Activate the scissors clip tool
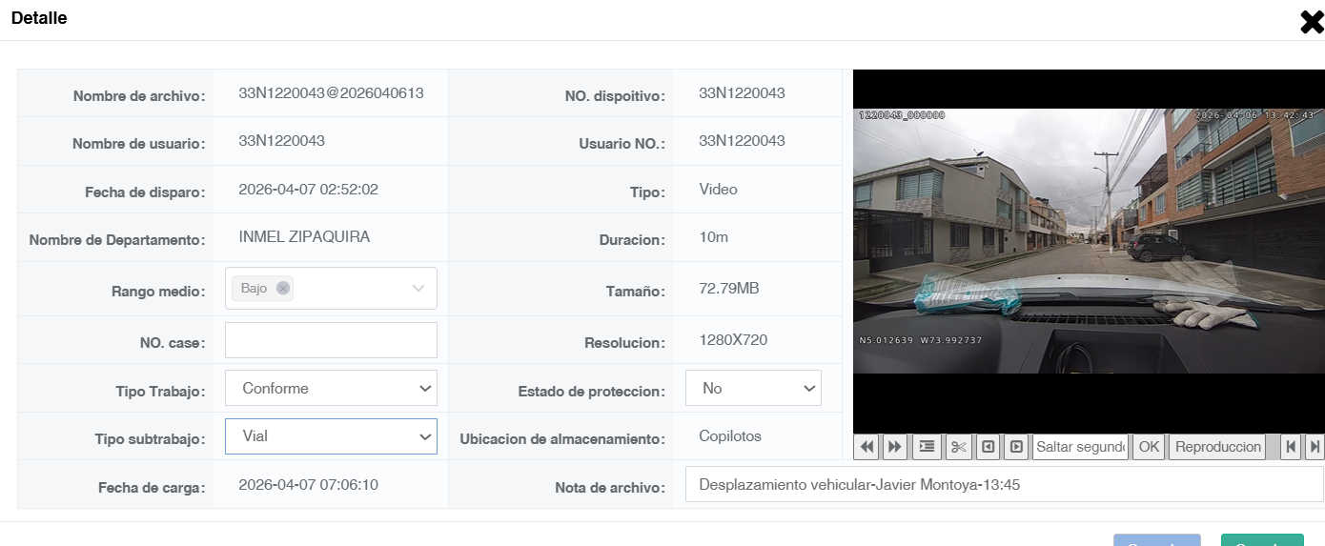 959,447
